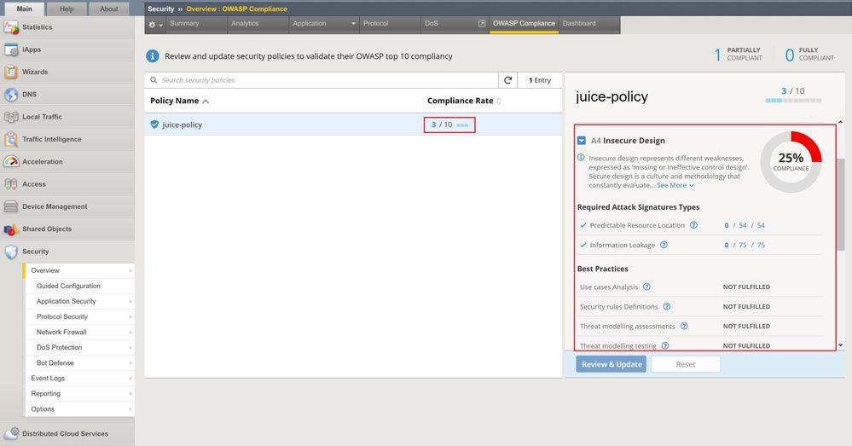Collapse the A4 Insecure Design section
Viewport: 852px width, 446px height.
click(x=582, y=141)
